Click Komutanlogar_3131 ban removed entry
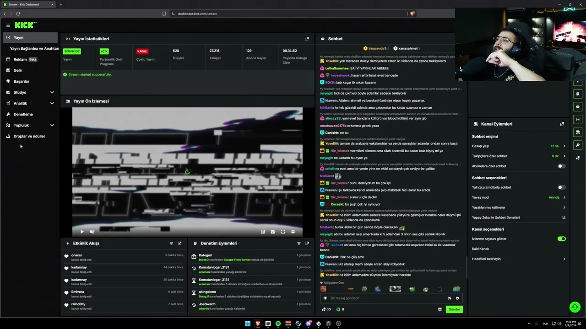The height and width of the screenshot is (329, 586). click(x=251, y=270)
